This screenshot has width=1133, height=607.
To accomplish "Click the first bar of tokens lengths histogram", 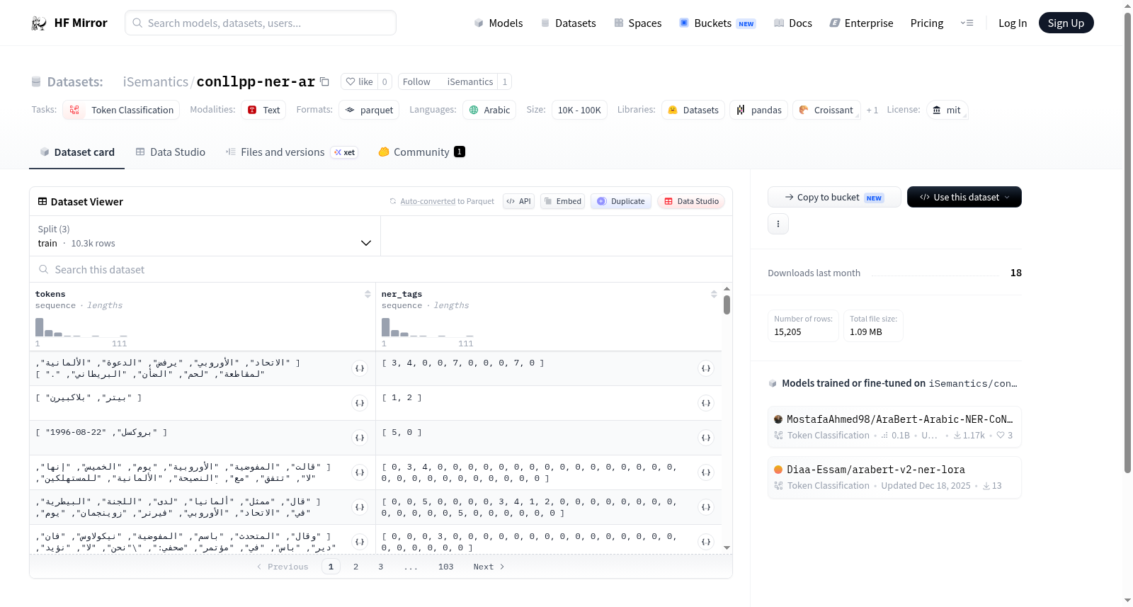I will 40,327.
